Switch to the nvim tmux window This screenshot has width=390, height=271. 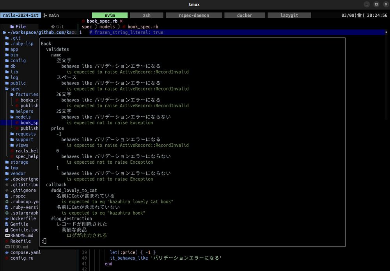[x=110, y=16]
